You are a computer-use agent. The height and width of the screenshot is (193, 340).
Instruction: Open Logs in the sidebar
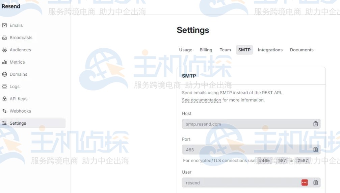15,87
